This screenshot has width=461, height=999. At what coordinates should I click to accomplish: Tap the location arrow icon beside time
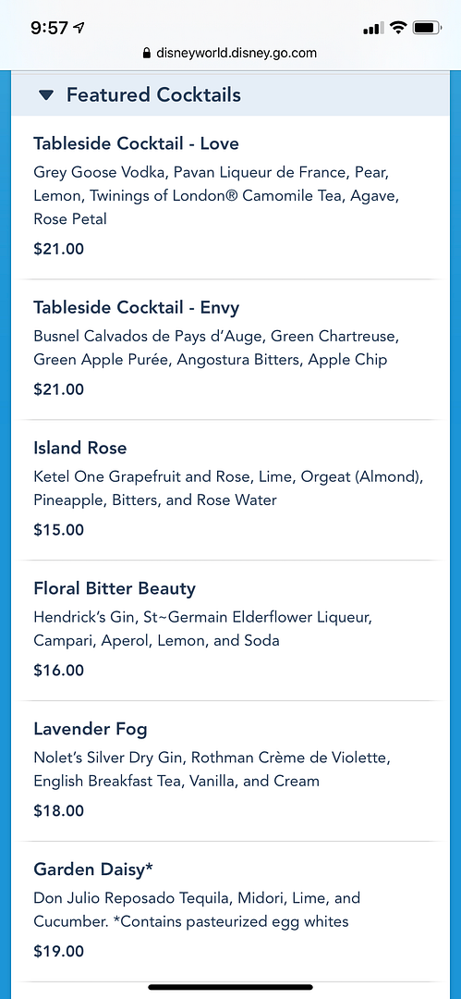[x=79, y=28]
